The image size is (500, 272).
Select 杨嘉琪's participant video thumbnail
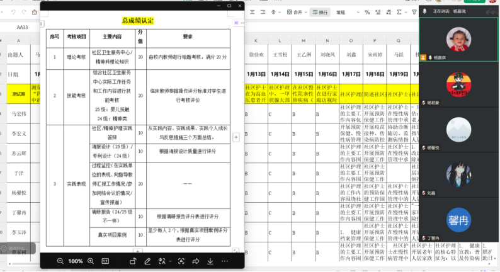click(459, 40)
